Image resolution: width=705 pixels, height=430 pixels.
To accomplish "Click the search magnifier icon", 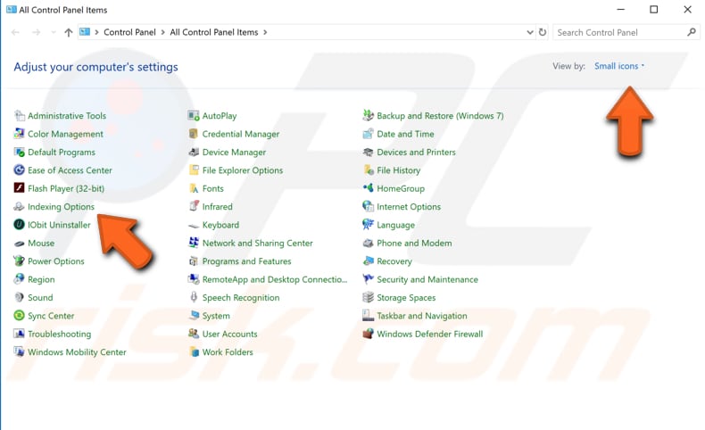I will pos(692,32).
